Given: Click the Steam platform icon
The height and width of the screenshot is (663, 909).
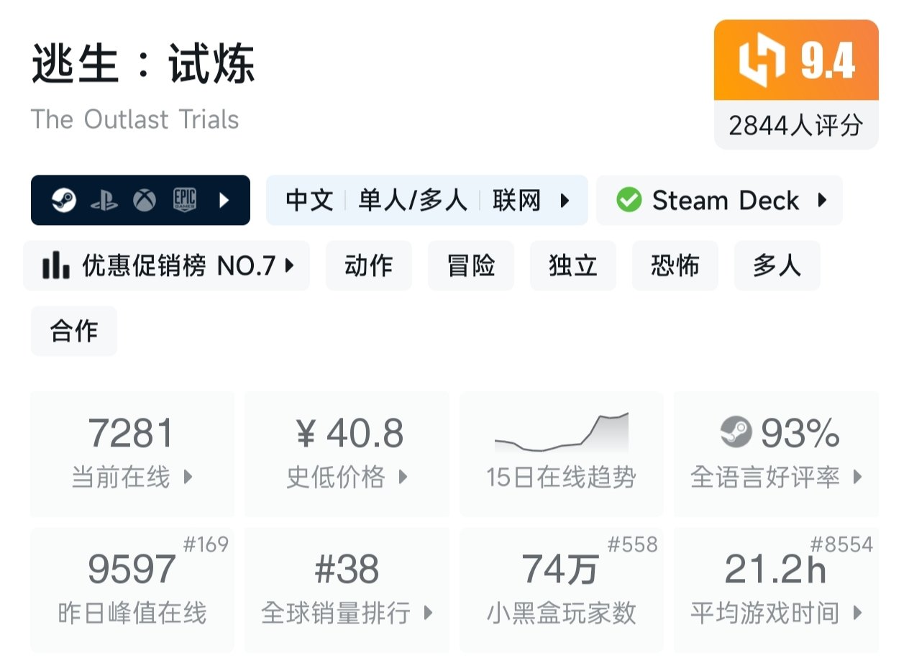Looking at the screenshot, I should click(63, 201).
